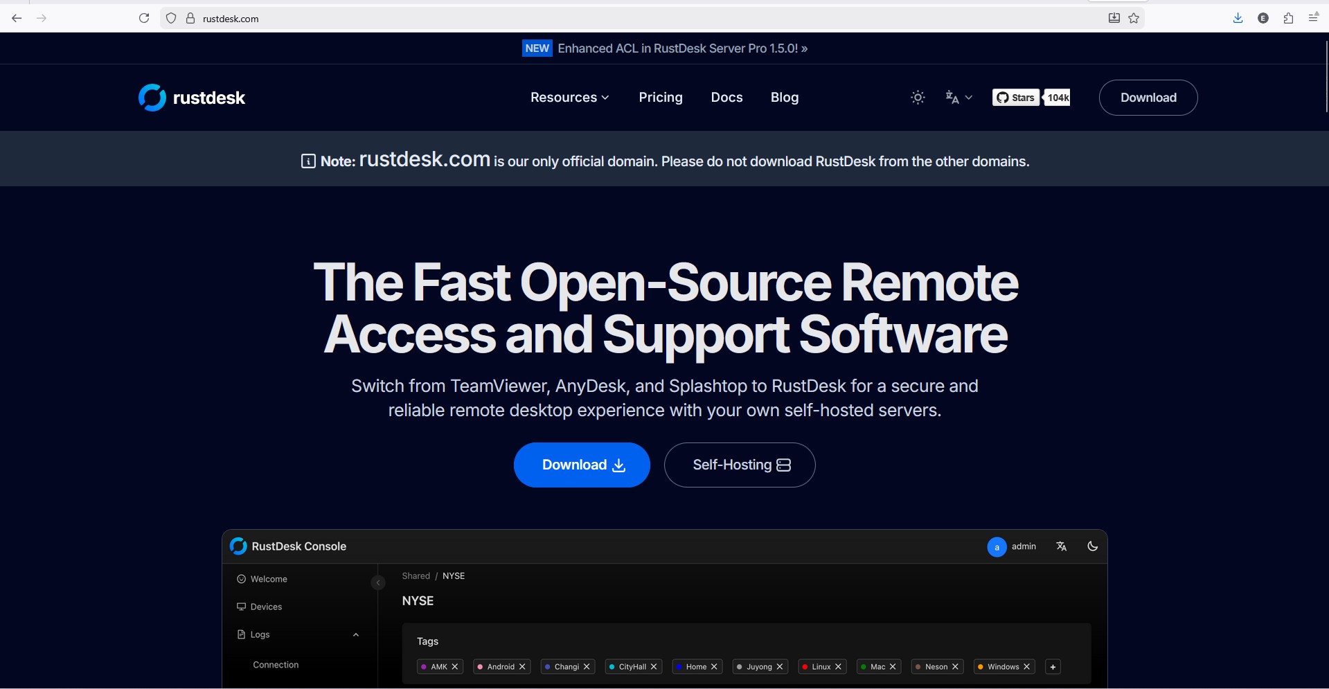1329x689 pixels.
Task: Click the blue Download call-to-action button
Action: 581,465
